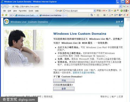This screenshot has height=102, width=130.
Task: Click the Home page icon in command bar
Action: coord(92,15)
